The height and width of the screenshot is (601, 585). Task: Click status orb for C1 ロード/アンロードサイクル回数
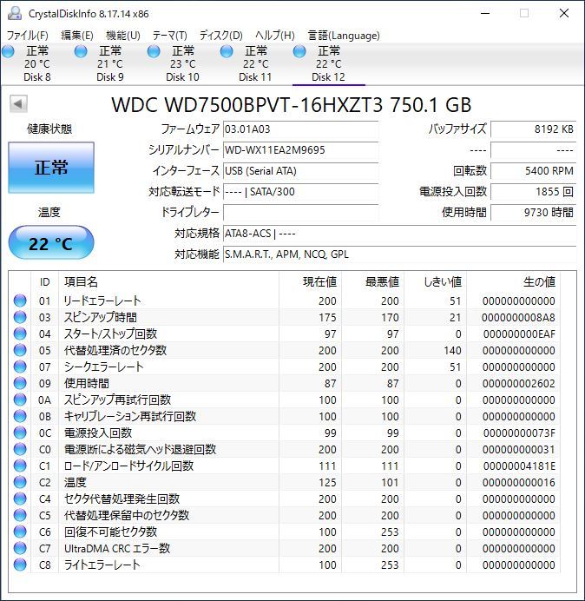[20, 466]
